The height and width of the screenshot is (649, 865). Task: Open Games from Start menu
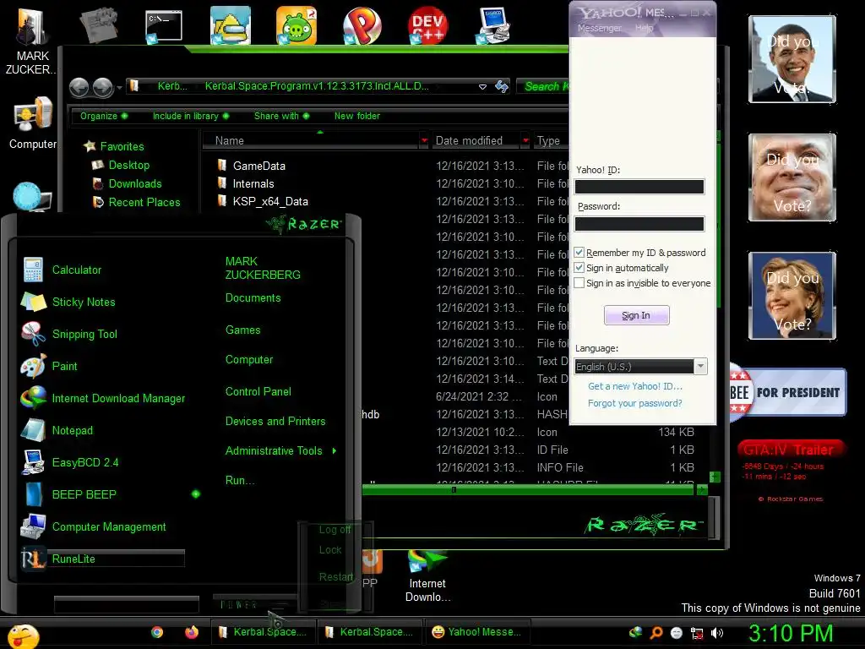click(242, 330)
